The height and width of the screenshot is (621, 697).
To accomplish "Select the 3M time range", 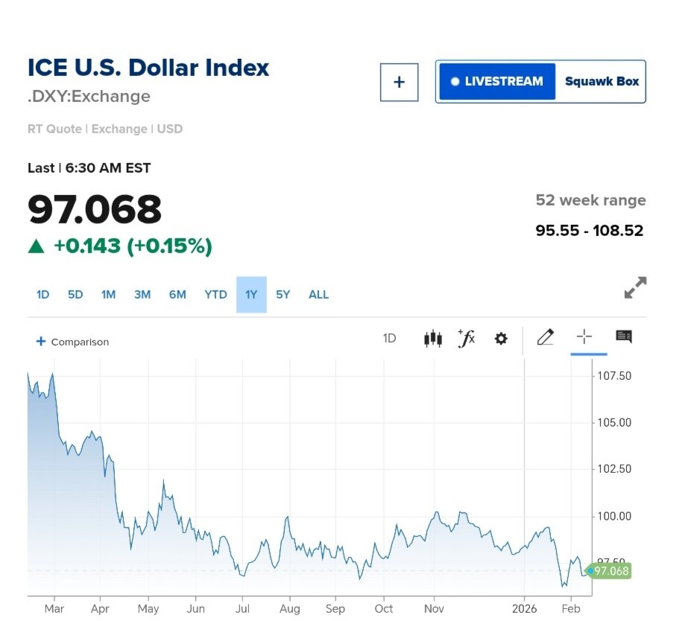I will coord(142,295).
